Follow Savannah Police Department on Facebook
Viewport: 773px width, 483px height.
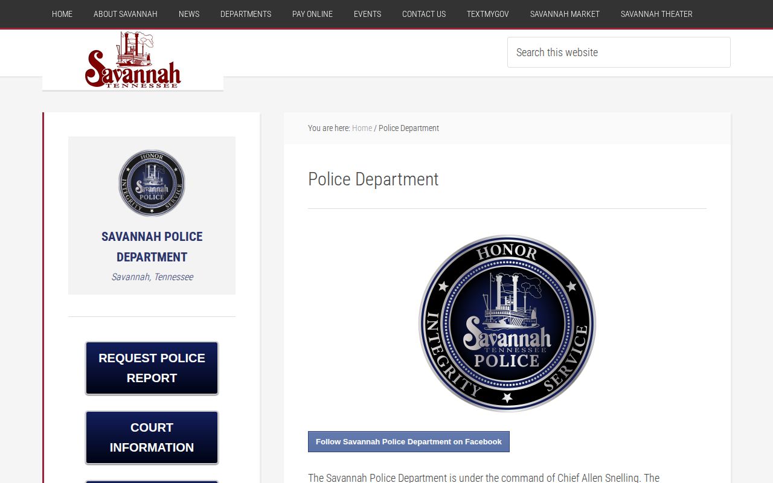pyautogui.click(x=409, y=441)
